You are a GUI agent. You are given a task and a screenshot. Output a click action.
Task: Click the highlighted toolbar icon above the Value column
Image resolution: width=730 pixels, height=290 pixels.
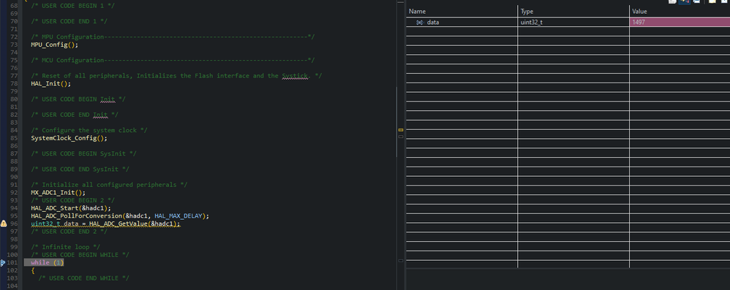click(x=684, y=1)
